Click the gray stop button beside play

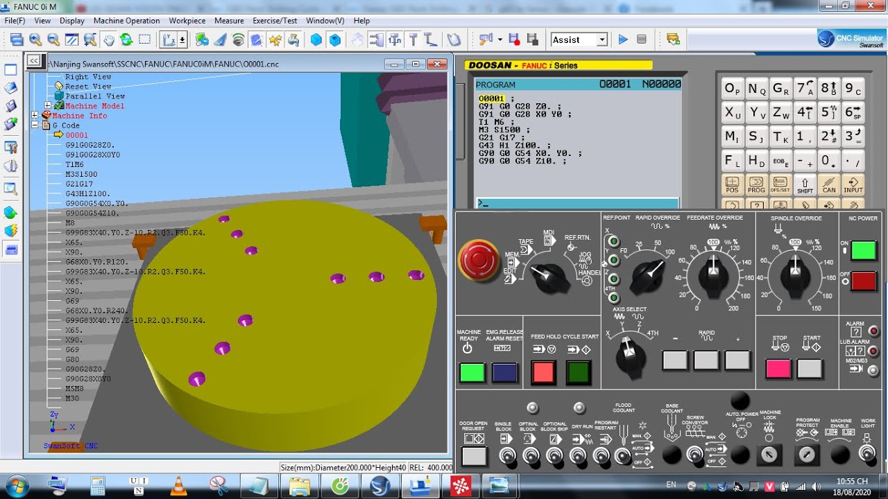[641, 40]
